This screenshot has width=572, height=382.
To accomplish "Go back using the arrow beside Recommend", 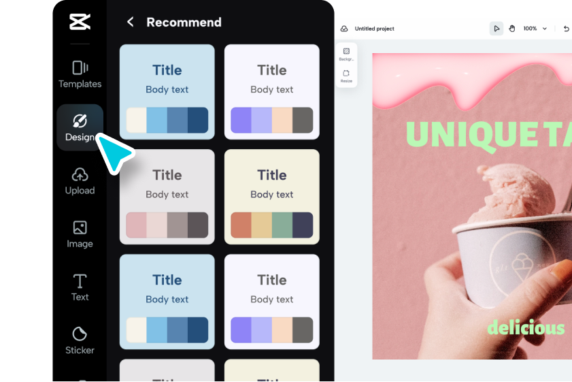I will tap(130, 22).
